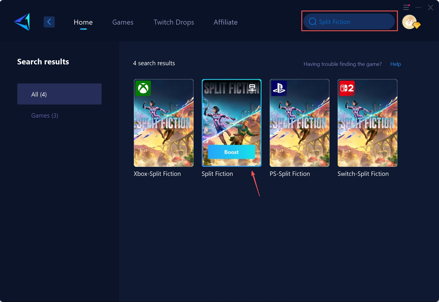Screen dimensions: 439x302
Task: Click the PlayStation logo on PS-Split Fiction card
Action: pos(279,88)
